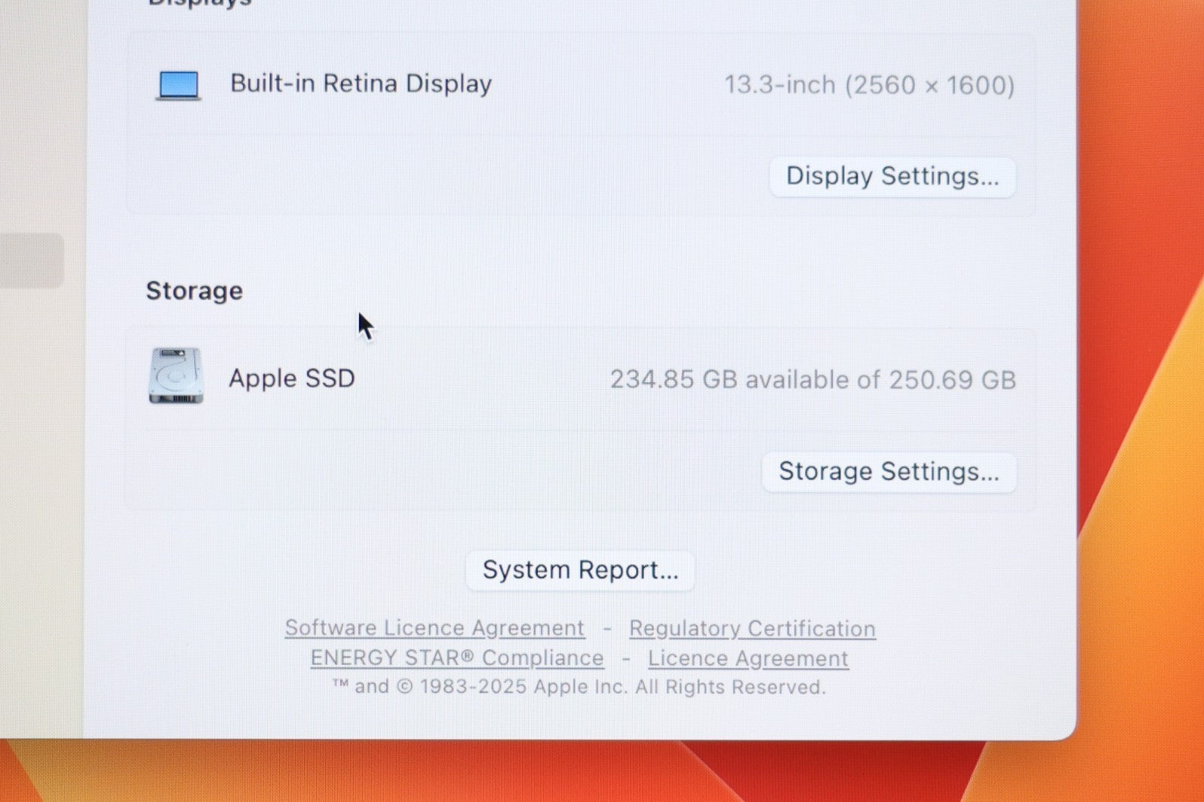Image resolution: width=1204 pixels, height=802 pixels.
Task: View the Regulatory Certification link
Action: 752,629
